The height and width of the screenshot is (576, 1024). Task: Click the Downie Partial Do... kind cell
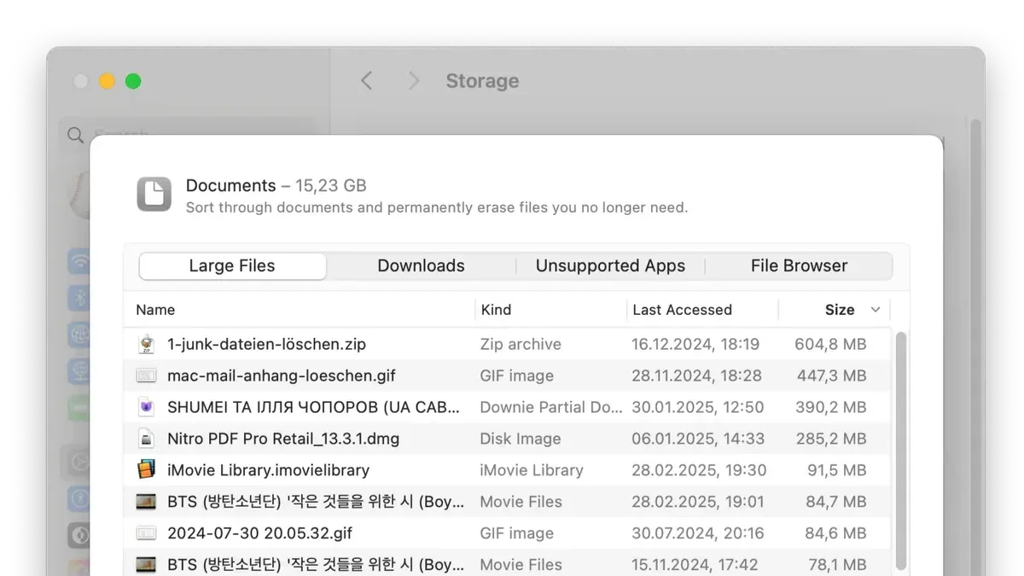(x=551, y=408)
